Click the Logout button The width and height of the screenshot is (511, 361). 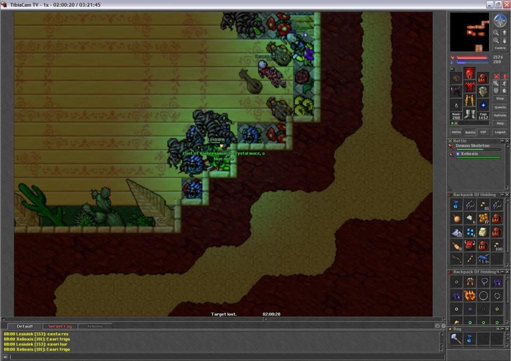click(x=500, y=132)
